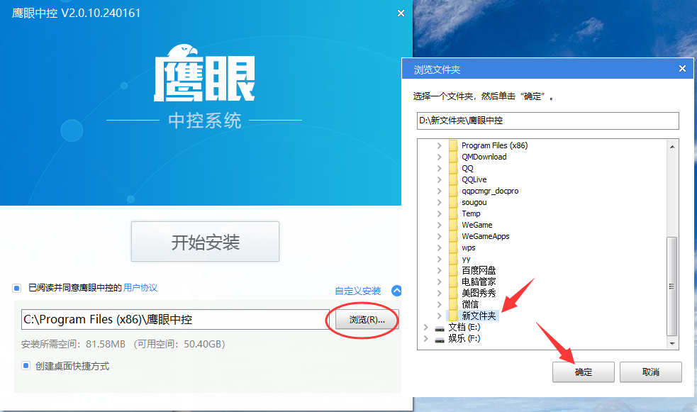Click the 新文件夹 tree item label
Image resolution: width=697 pixels, height=412 pixels.
(479, 316)
